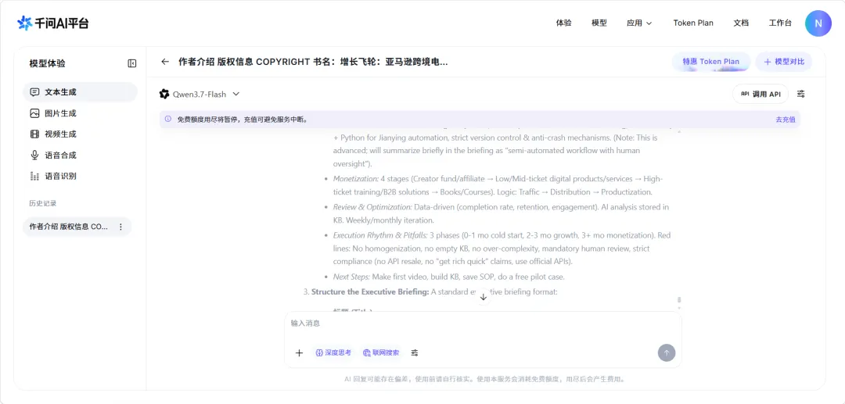Click the 调用 API button
The image size is (845, 404).
(760, 94)
